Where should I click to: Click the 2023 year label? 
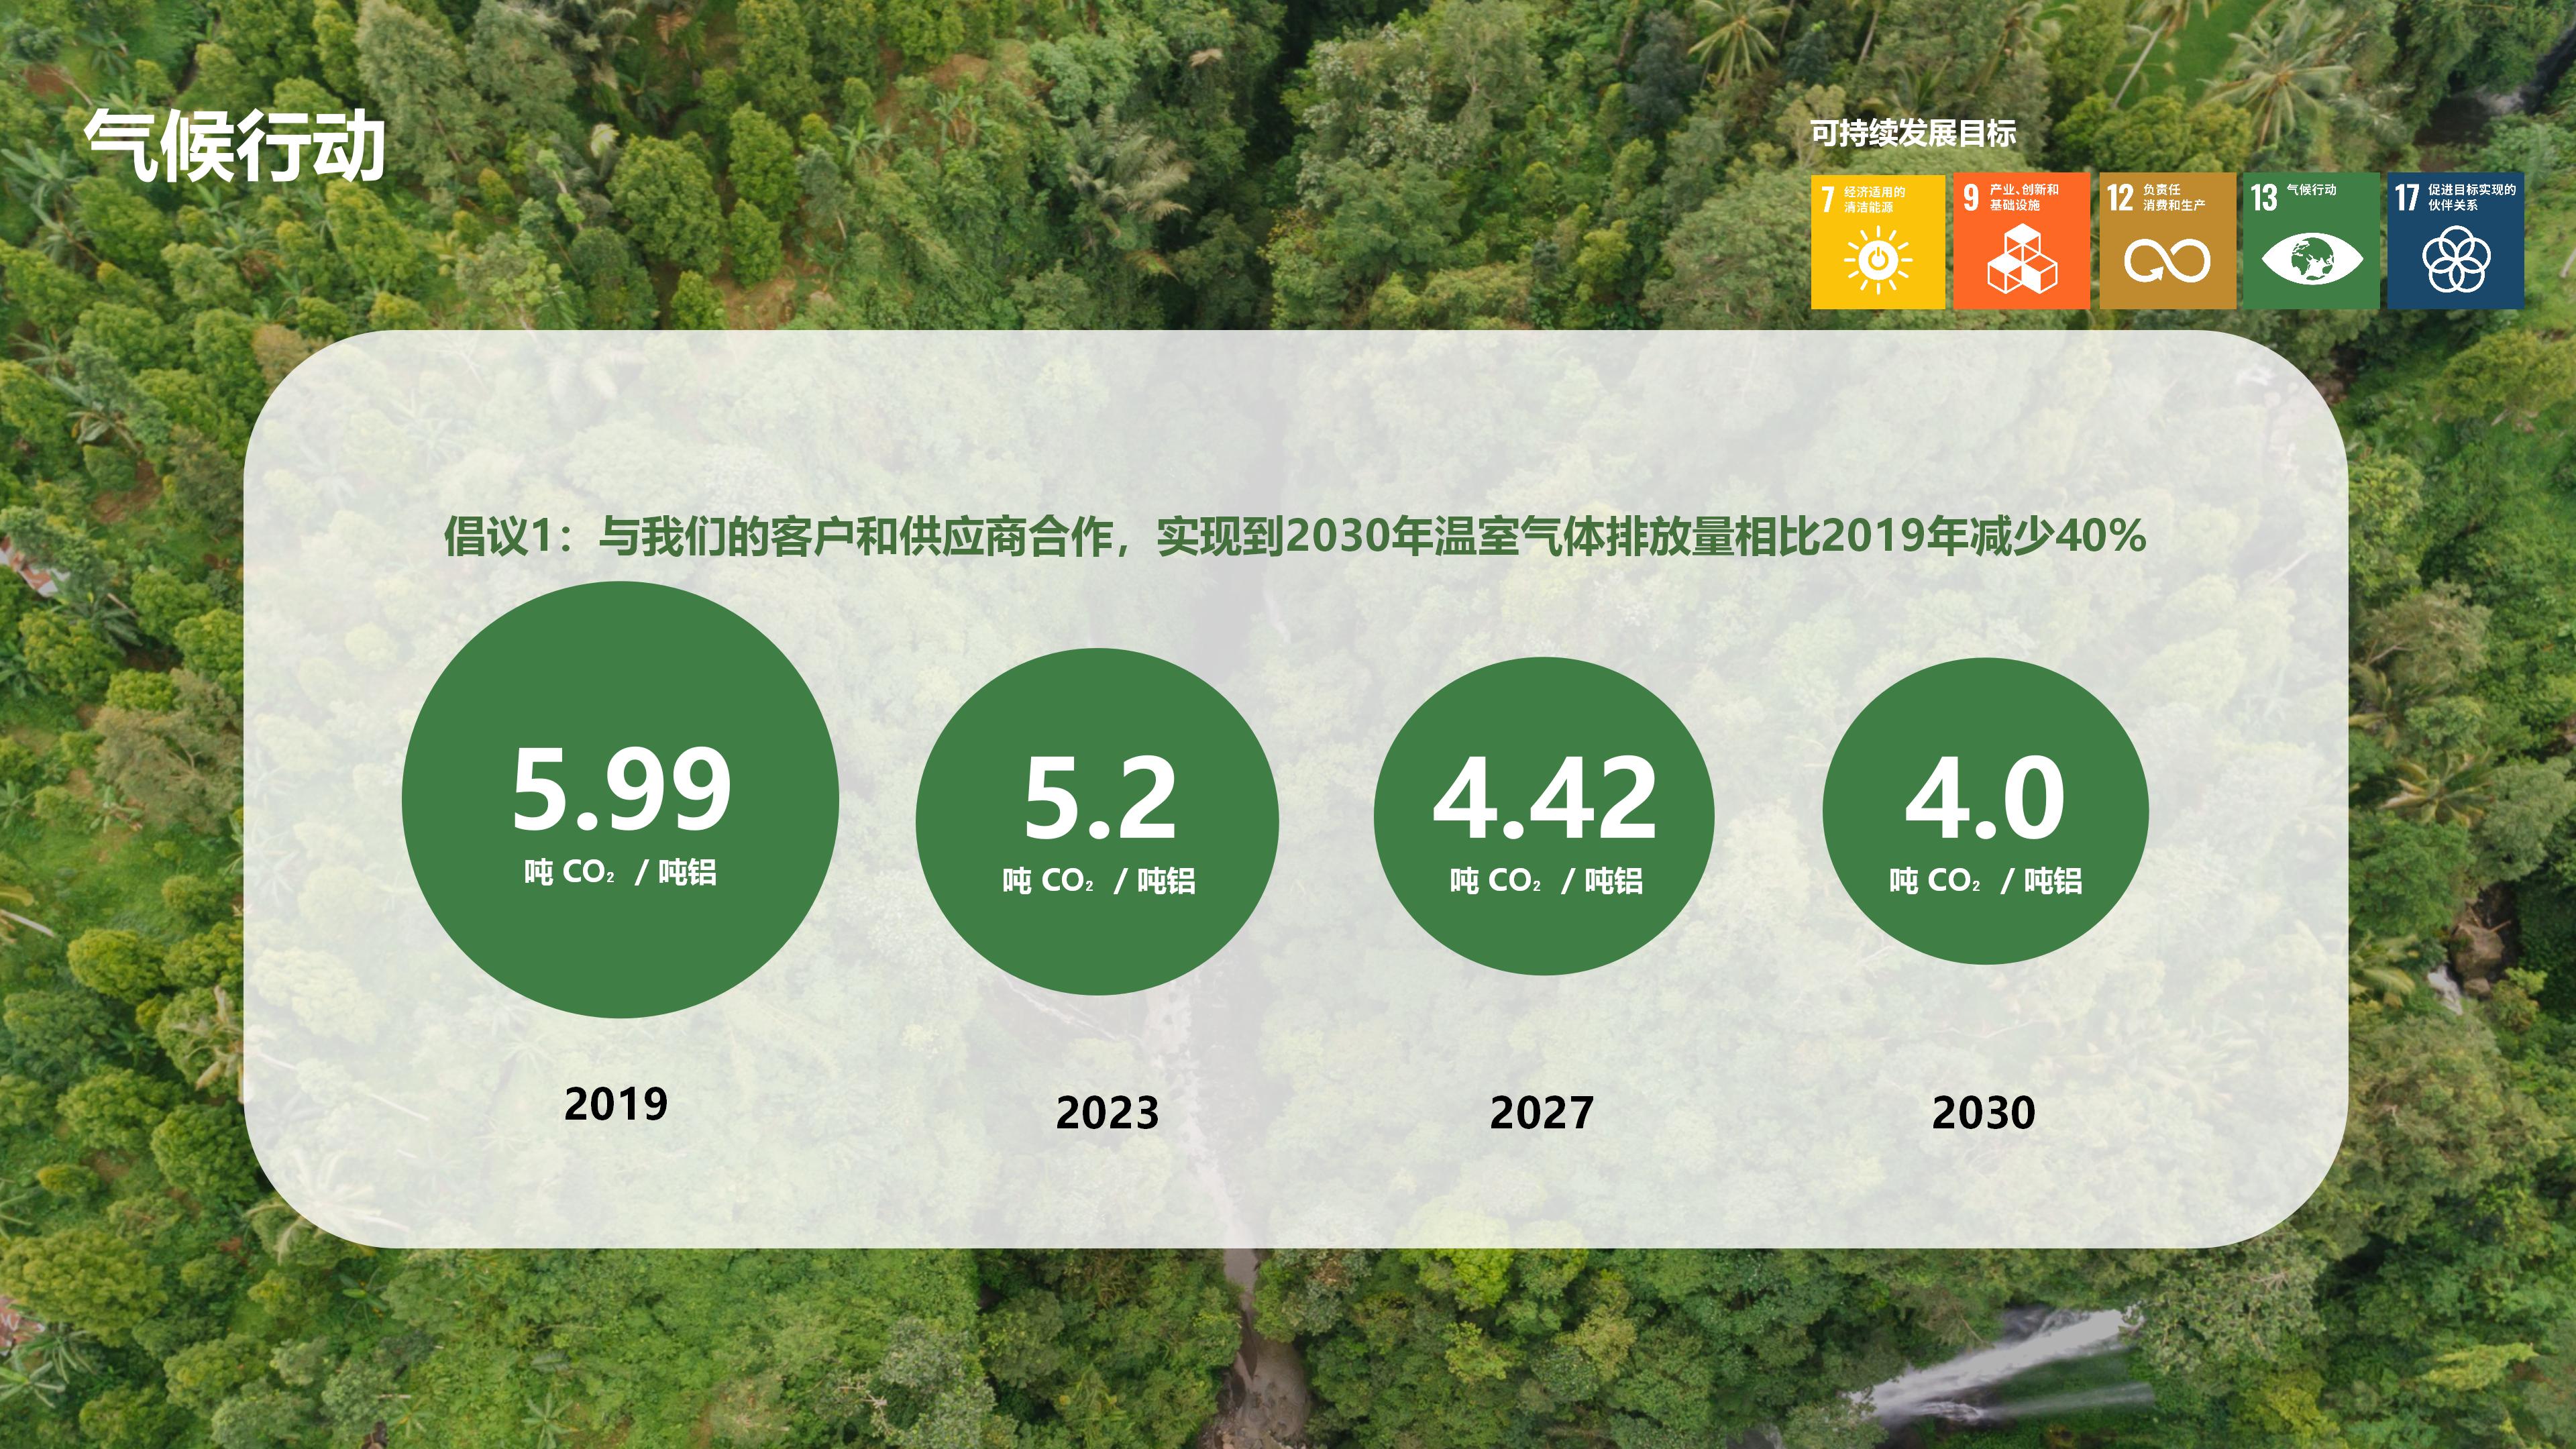(1107, 1113)
